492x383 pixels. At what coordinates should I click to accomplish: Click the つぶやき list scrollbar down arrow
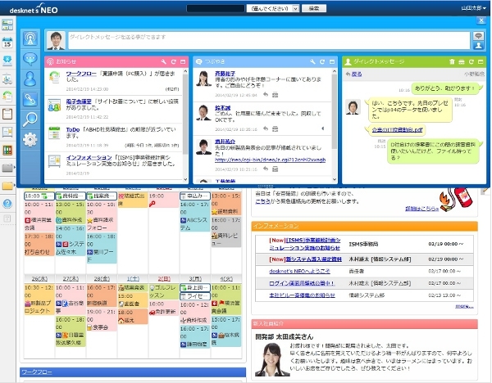(335, 180)
